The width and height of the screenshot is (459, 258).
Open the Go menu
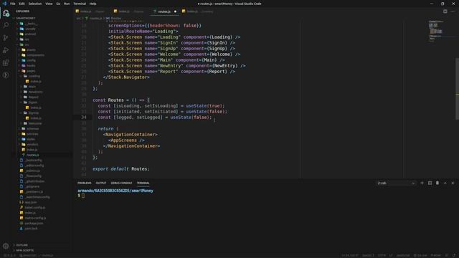(x=58, y=4)
